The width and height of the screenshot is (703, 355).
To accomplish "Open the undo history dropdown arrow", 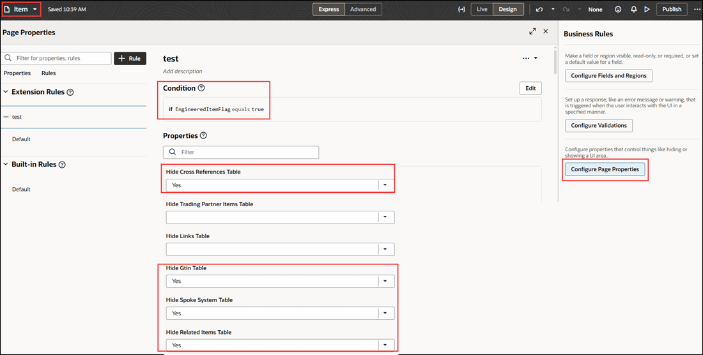I will 553,9.
